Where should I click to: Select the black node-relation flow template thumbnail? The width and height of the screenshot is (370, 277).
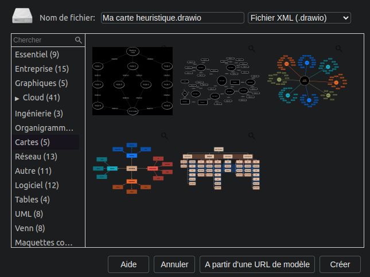pyautogui.click(x=133, y=81)
